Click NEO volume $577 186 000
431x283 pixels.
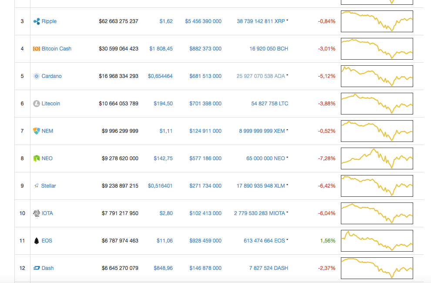(x=205, y=158)
